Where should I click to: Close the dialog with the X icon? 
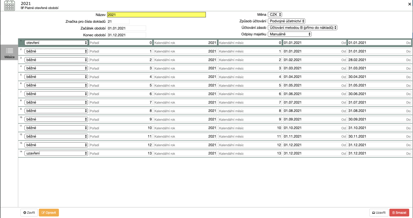click(x=409, y=4)
